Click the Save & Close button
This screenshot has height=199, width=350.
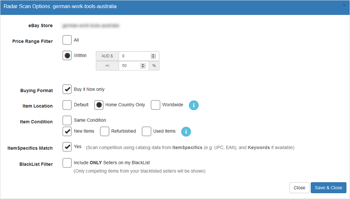click(328, 188)
